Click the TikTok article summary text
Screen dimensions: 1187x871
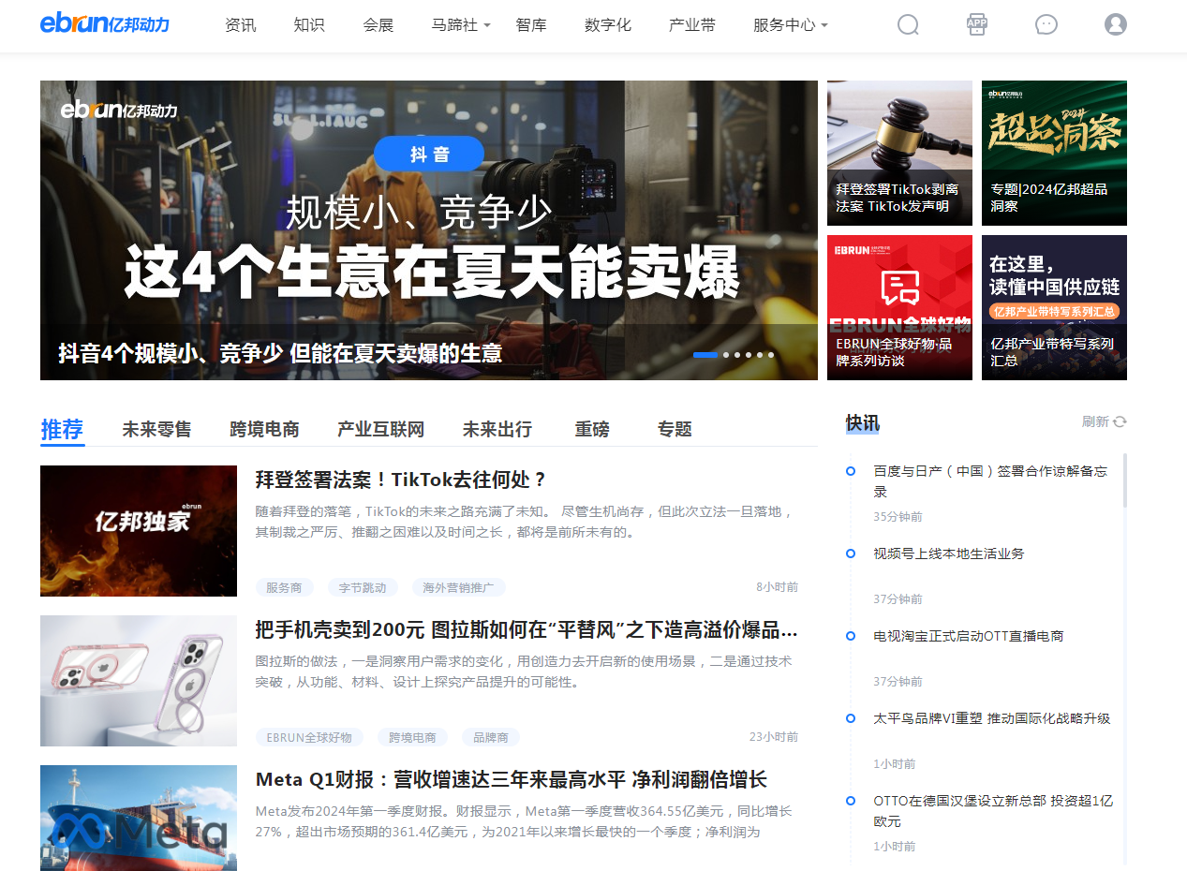tap(526, 522)
